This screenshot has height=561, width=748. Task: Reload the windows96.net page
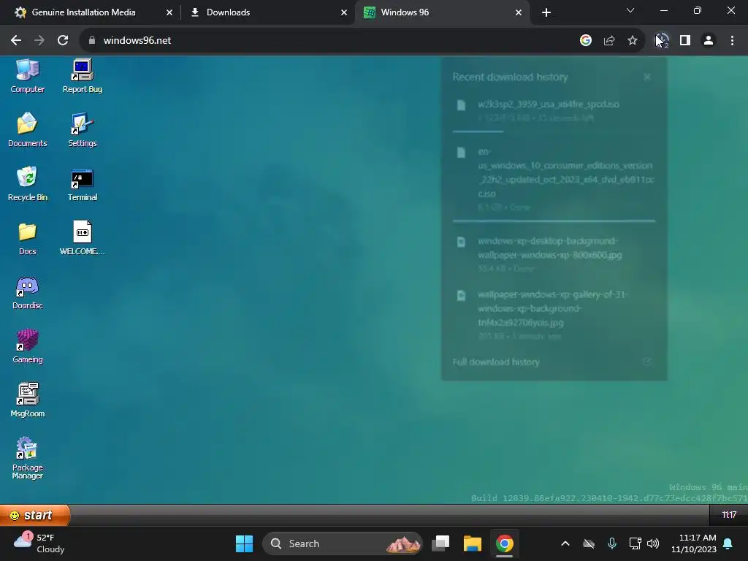(x=63, y=41)
